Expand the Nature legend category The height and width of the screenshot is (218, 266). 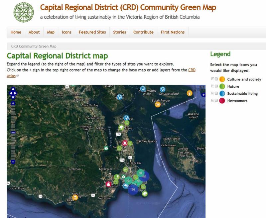tap(212, 86)
